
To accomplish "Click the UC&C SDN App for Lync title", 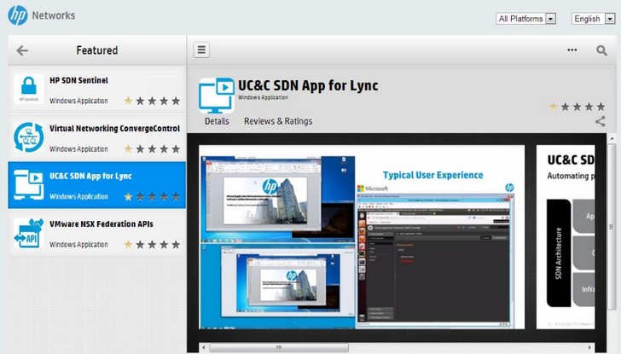I will (308, 85).
